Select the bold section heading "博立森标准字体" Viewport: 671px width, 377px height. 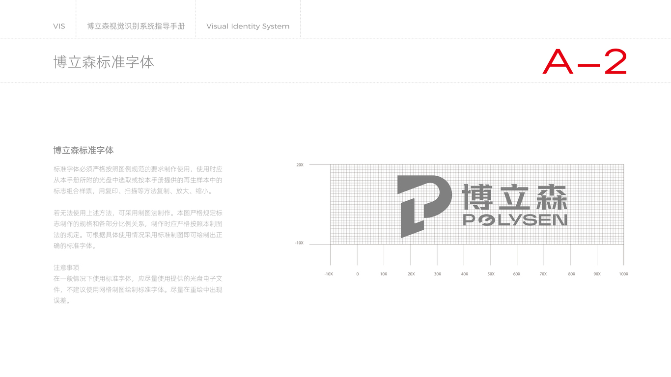[84, 150]
